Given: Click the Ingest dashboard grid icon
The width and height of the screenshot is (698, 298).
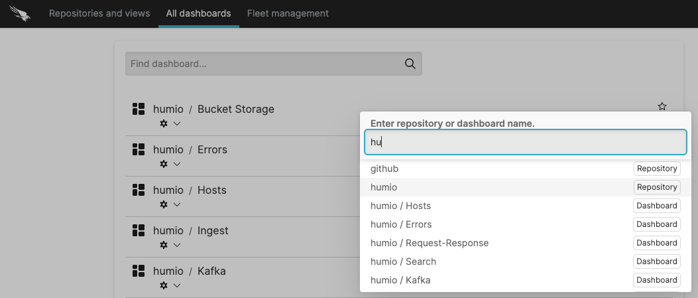Looking at the screenshot, I should 139,230.
